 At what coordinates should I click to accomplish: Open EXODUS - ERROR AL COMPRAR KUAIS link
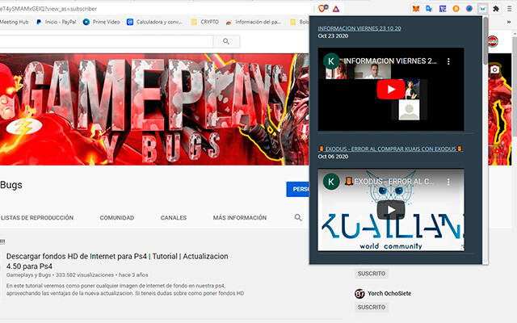[x=390, y=149]
